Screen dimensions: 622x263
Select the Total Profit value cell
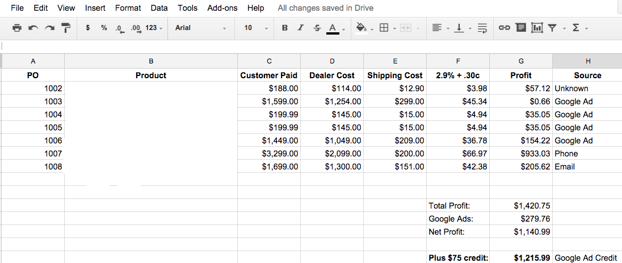[521, 206]
